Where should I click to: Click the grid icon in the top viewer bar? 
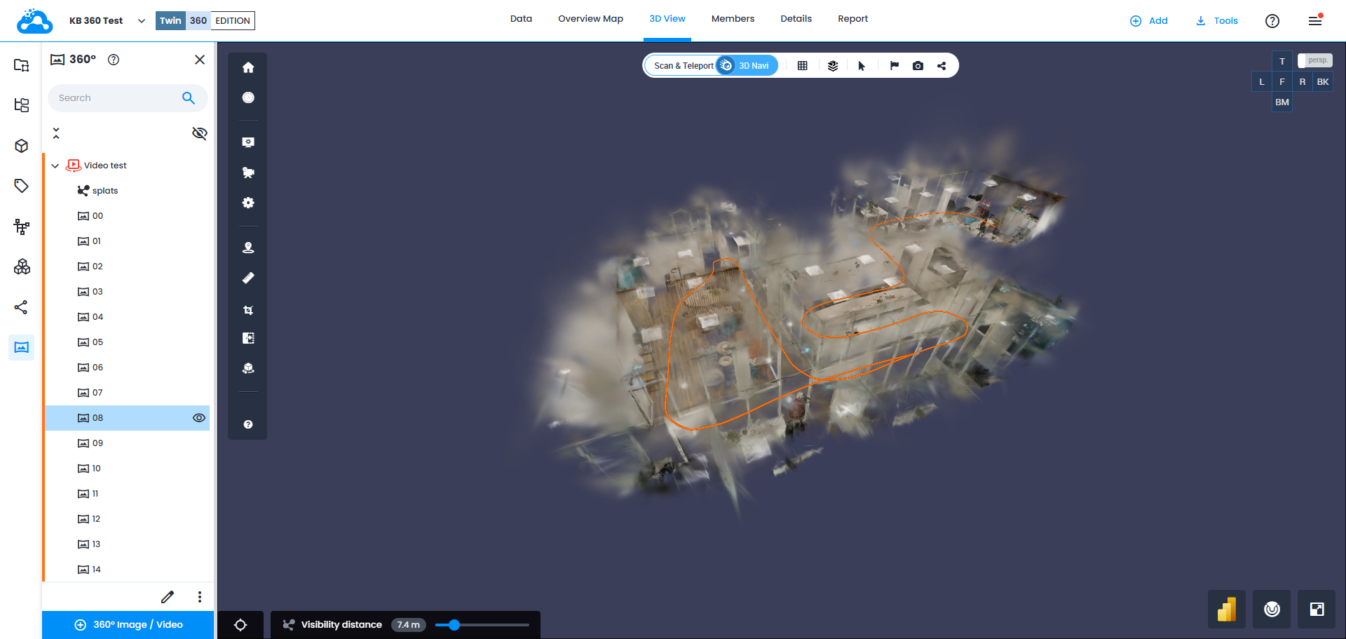[803, 65]
